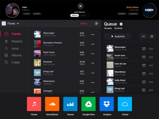Shuffle the queue with the shuffle icon
Image resolution: width=159 pixels, height=119 pixels.
[x=143, y=36]
